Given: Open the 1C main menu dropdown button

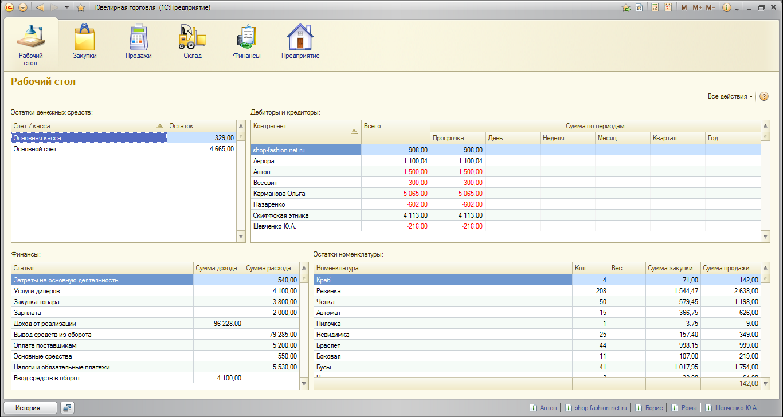Looking at the screenshot, I should point(23,7).
